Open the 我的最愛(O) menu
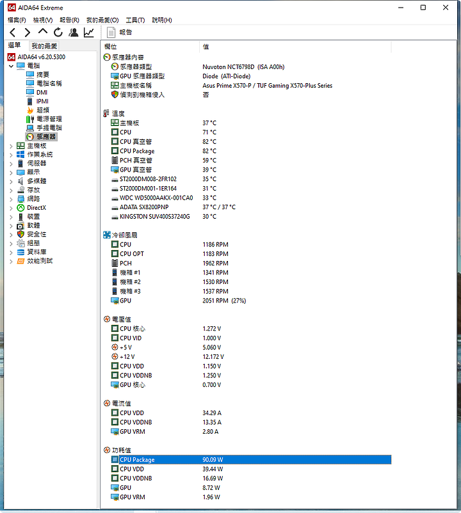 pos(102,20)
